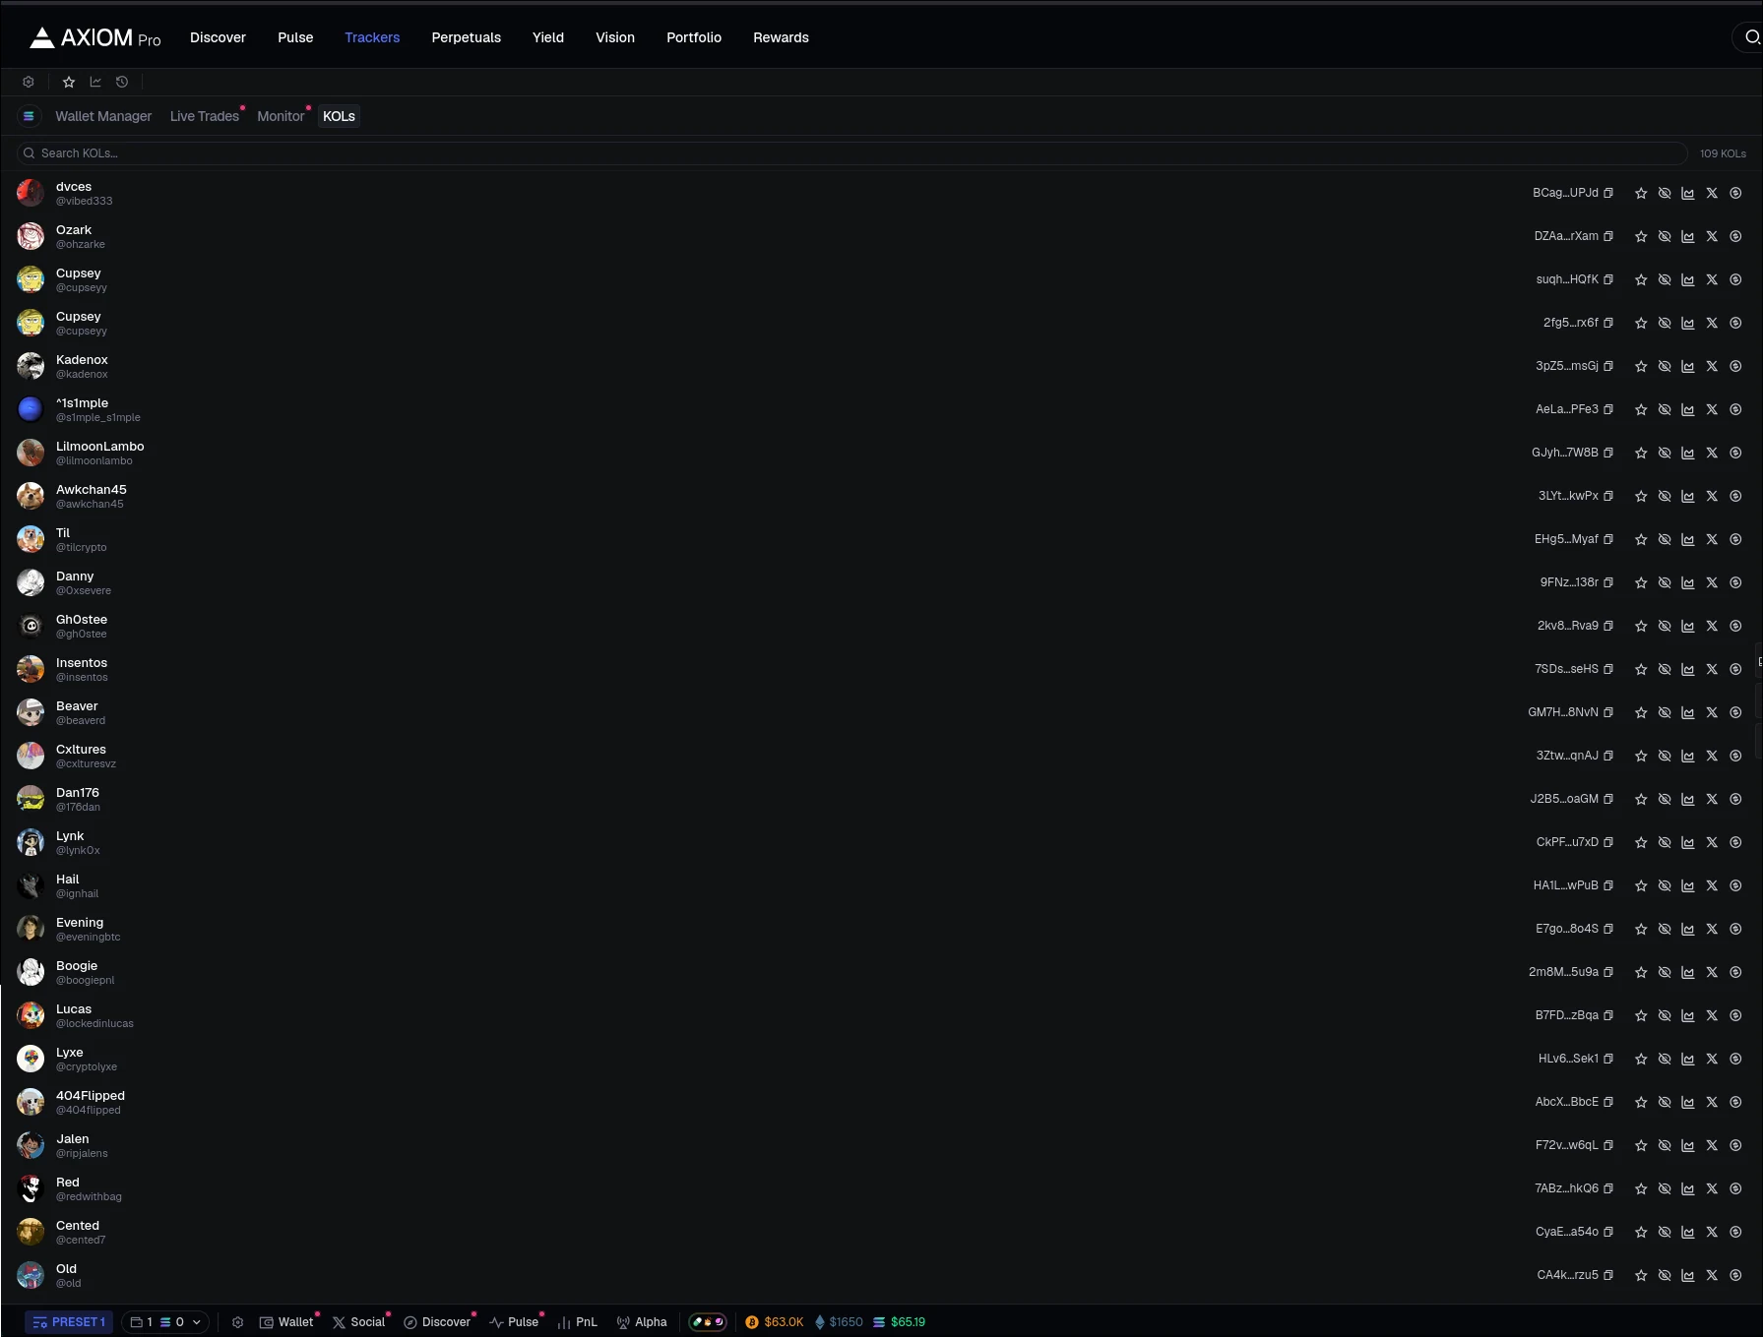
Task: Open X profile of LilmoonLambo
Action: pos(1712,453)
